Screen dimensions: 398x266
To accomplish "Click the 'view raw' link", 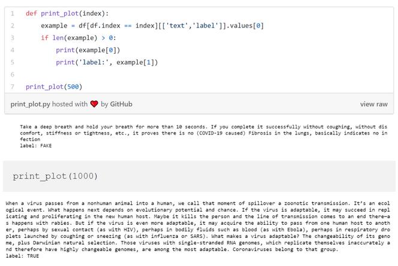I will (x=373, y=104).
